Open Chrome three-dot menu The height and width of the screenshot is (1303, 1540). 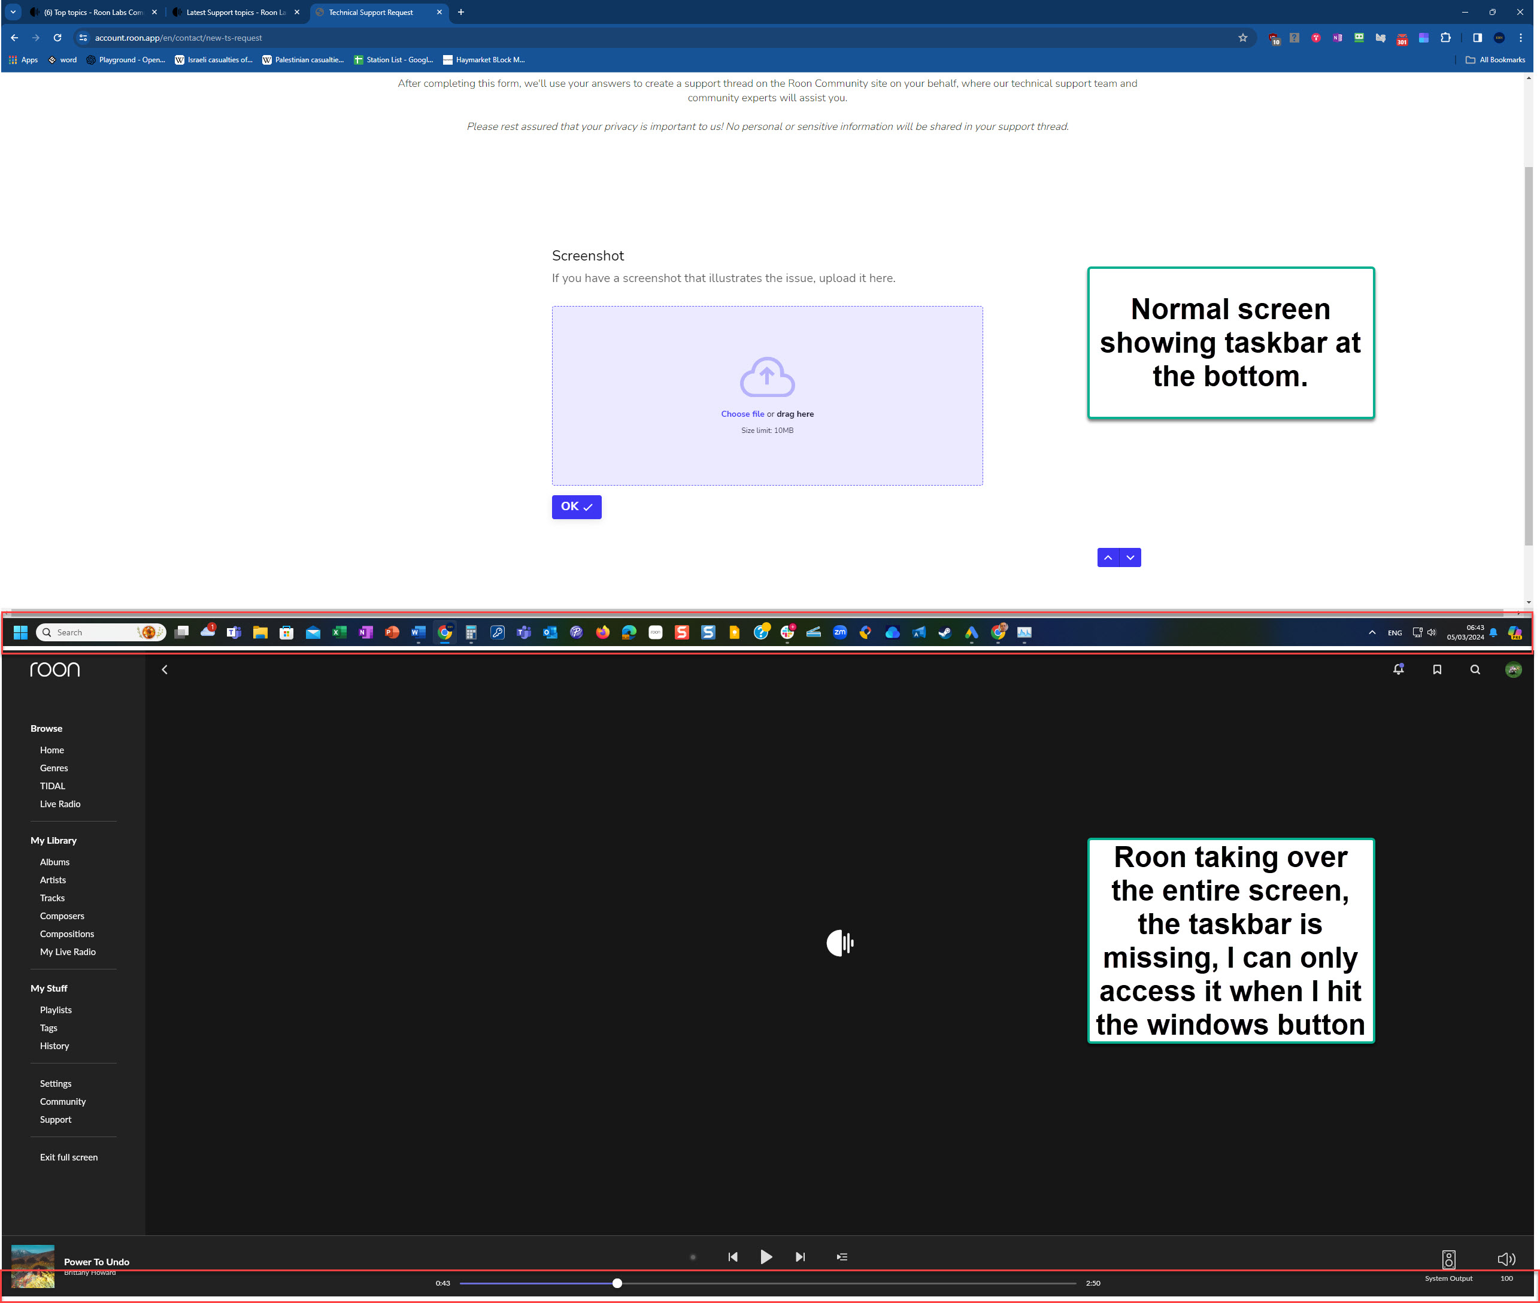(x=1520, y=38)
